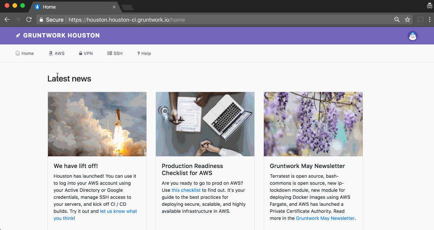Screen dimensions: 434x230
Task: Click the 'We have lift off!' heading
Action: click(76, 166)
